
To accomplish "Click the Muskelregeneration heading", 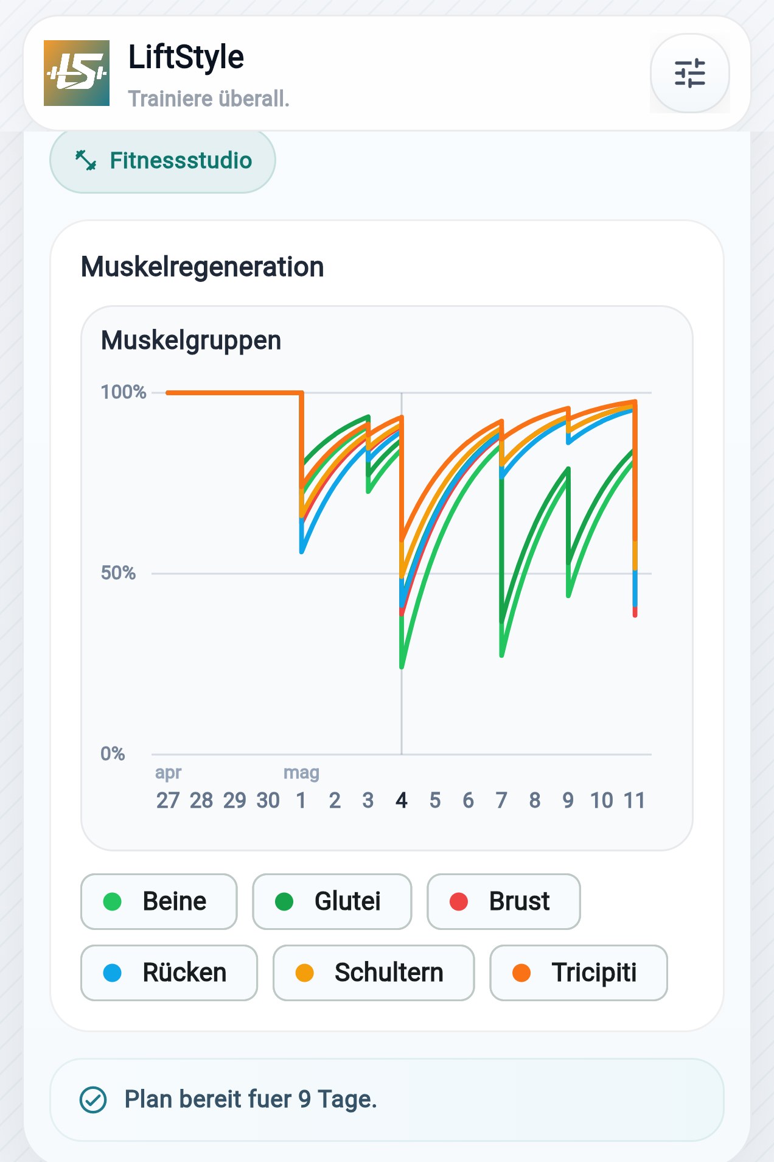I will click(203, 267).
